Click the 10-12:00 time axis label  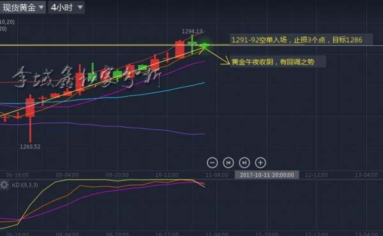click(167, 175)
